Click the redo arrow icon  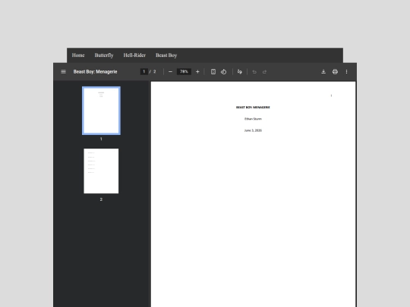point(264,71)
